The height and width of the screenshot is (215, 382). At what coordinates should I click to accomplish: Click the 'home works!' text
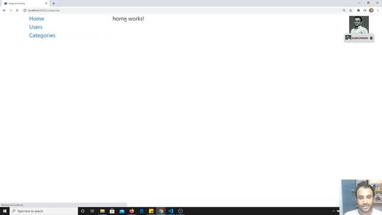[128, 19]
